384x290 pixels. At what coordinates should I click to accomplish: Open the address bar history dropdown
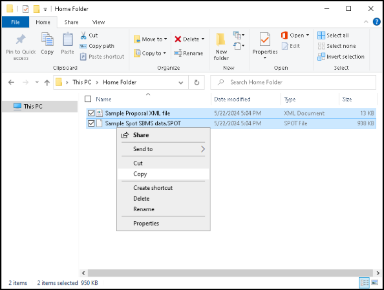click(181, 83)
